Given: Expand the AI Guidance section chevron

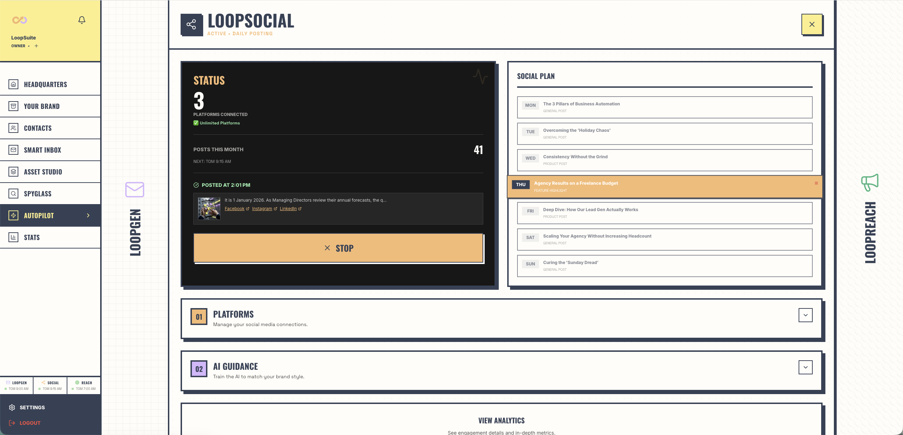Looking at the screenshot, I should (805, 367).
